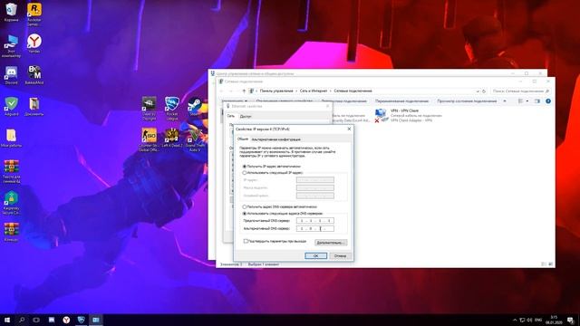Check validate settings upon exit checkbox
The image size is (580, 326).
point(246,241)
